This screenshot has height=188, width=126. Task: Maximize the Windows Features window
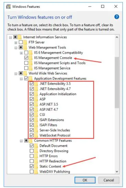tap(103, 6)
